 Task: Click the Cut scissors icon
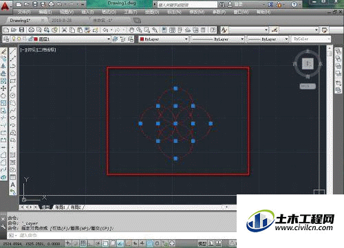pos(64,30)
